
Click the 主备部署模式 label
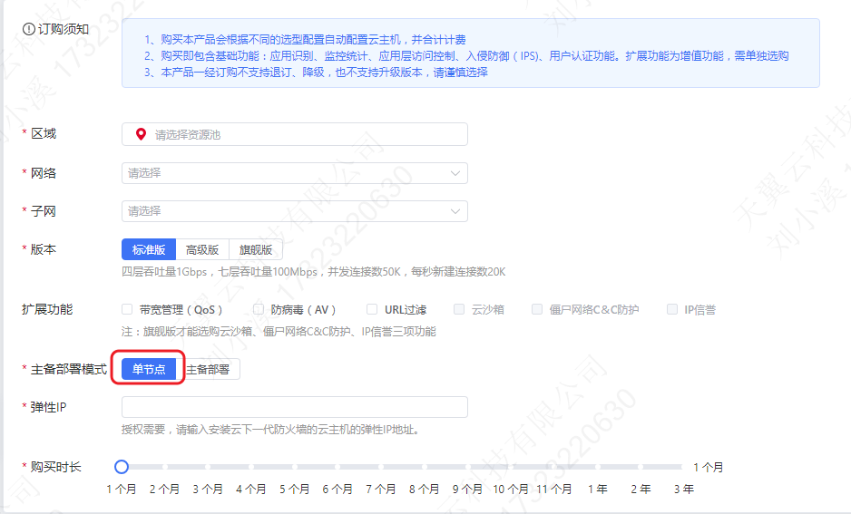click(x=68, y=369)
